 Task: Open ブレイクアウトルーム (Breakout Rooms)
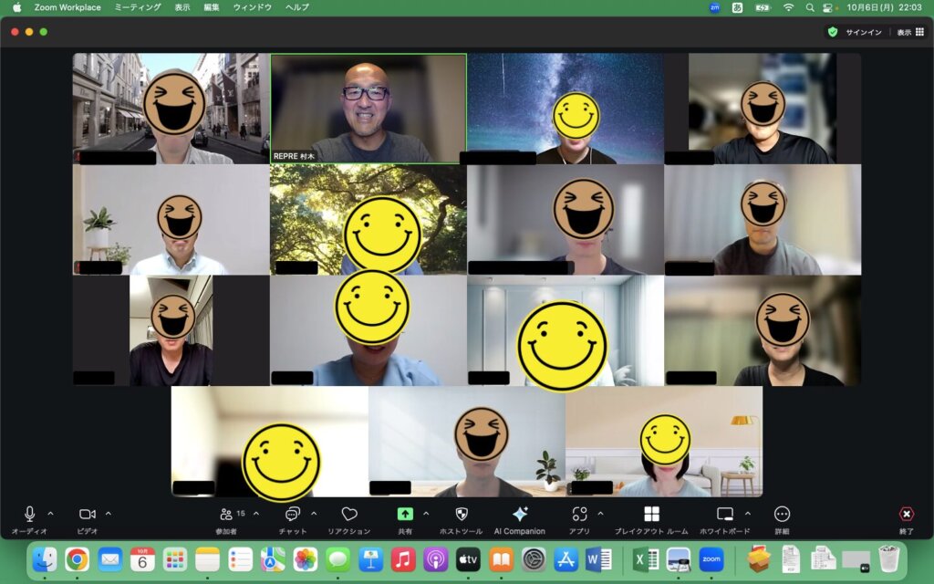pyautogui.click(x=651, y=515)
